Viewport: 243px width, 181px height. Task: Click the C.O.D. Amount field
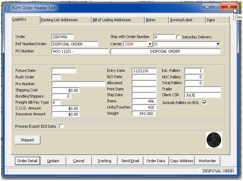coord(66,108)
